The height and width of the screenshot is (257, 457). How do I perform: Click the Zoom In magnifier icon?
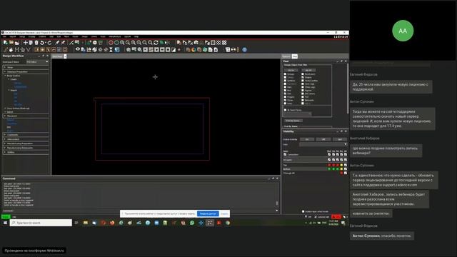coord(134,43)
